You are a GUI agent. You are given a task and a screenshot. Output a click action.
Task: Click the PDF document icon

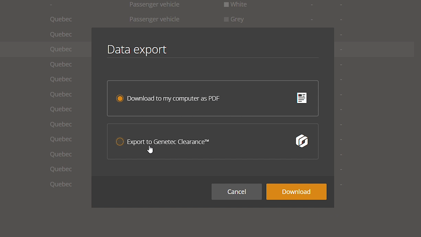[x=301, y=98]
